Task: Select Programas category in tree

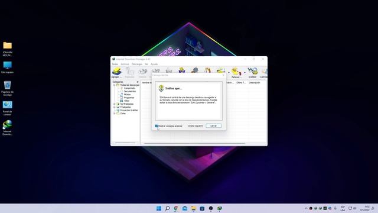Action: [x=129, y=98]
